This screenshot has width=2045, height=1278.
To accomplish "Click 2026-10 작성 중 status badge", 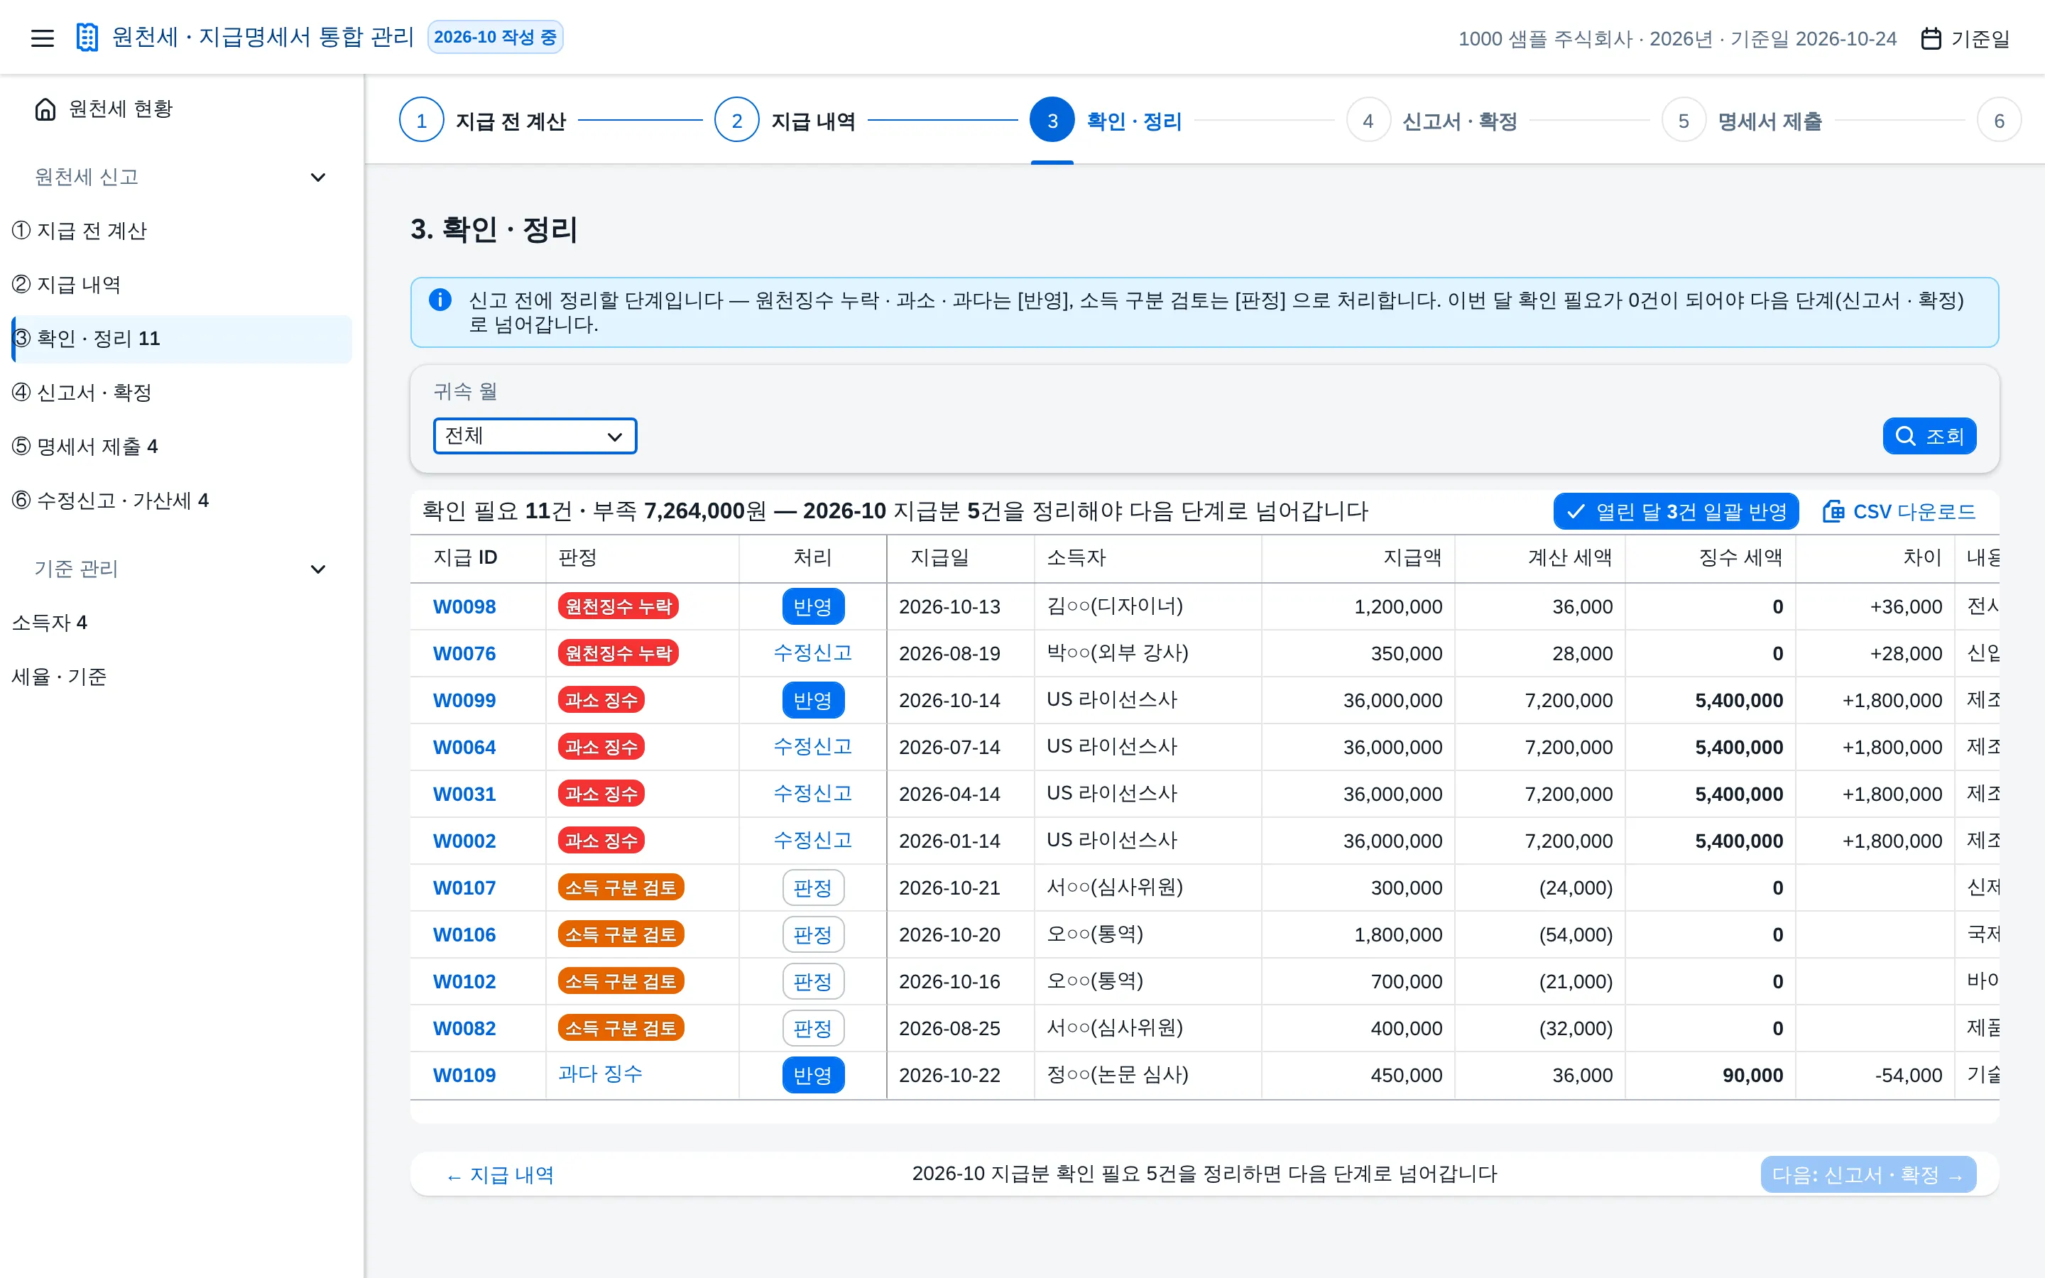I will click(x=495, y=37).
